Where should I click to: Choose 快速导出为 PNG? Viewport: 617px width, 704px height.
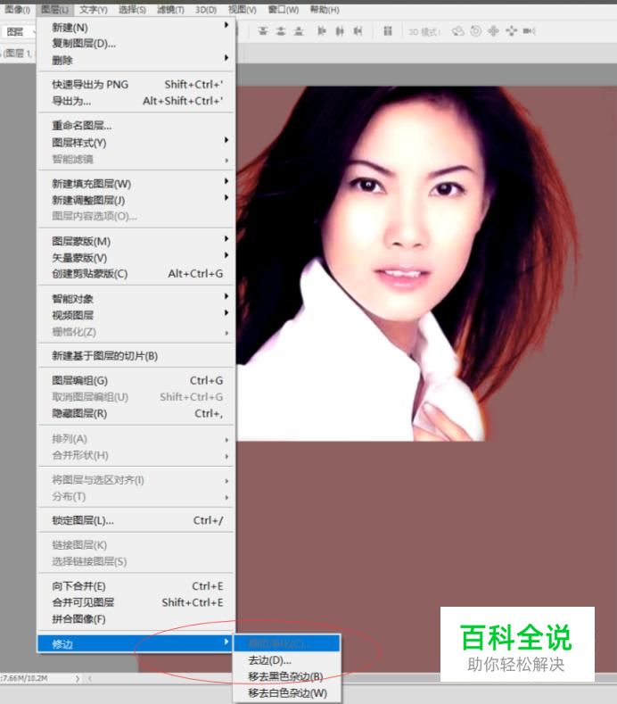136,85
